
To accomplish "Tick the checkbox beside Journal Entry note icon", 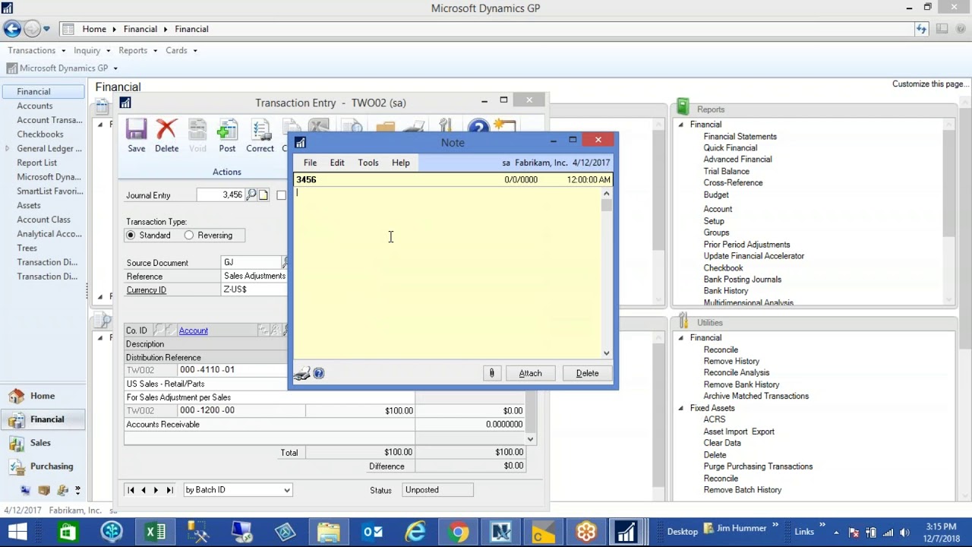I will point(281,195).
